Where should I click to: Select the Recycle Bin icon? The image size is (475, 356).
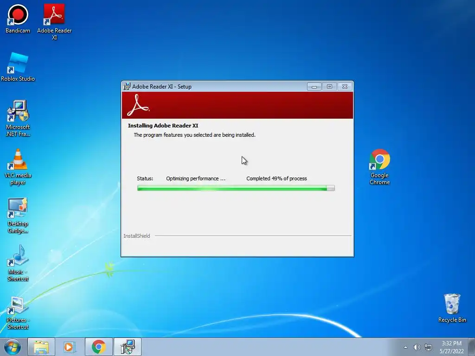(452, 308)
